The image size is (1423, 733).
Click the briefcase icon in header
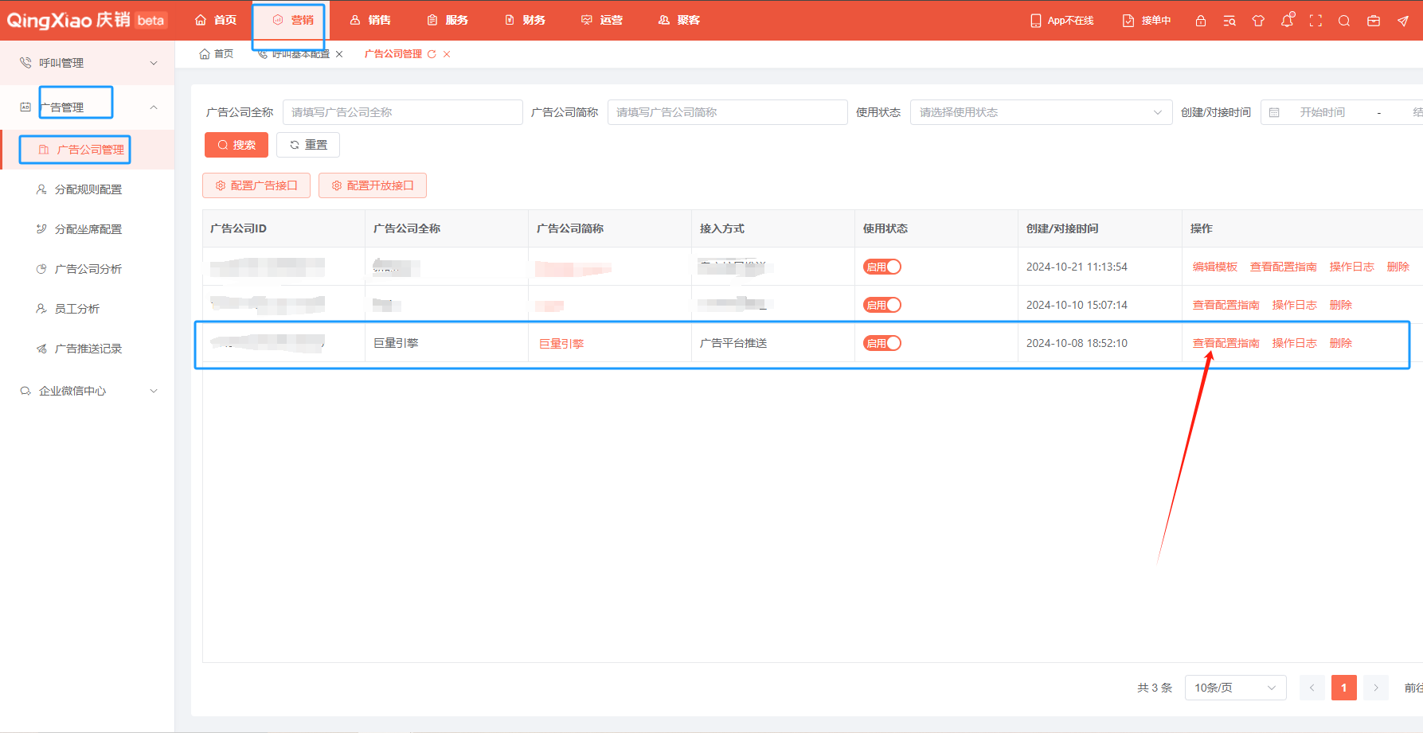pyautogui.click(x=1374, y=21)
